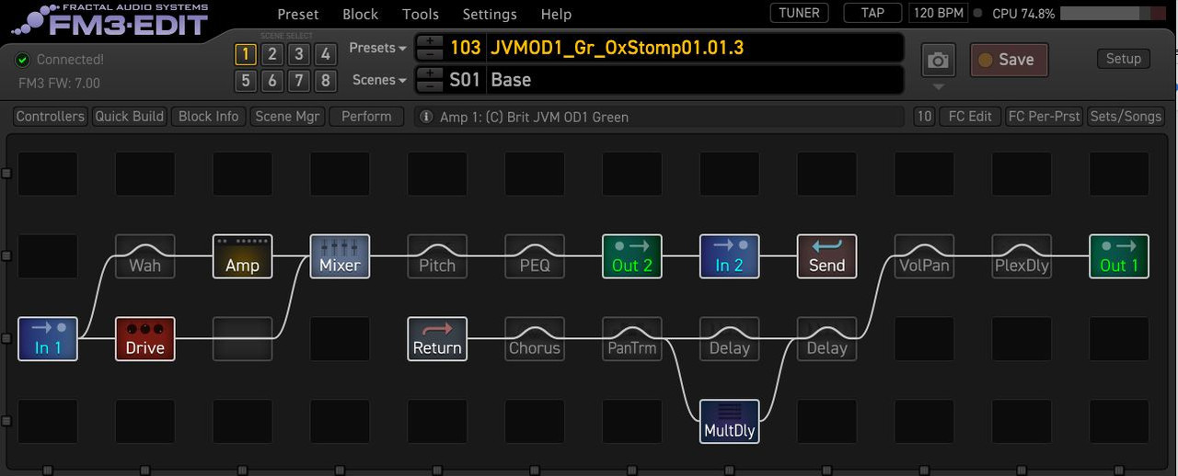Screen dimensions: 1178x476
Task: Click the green Connected status icon
Action: (23, 60)
